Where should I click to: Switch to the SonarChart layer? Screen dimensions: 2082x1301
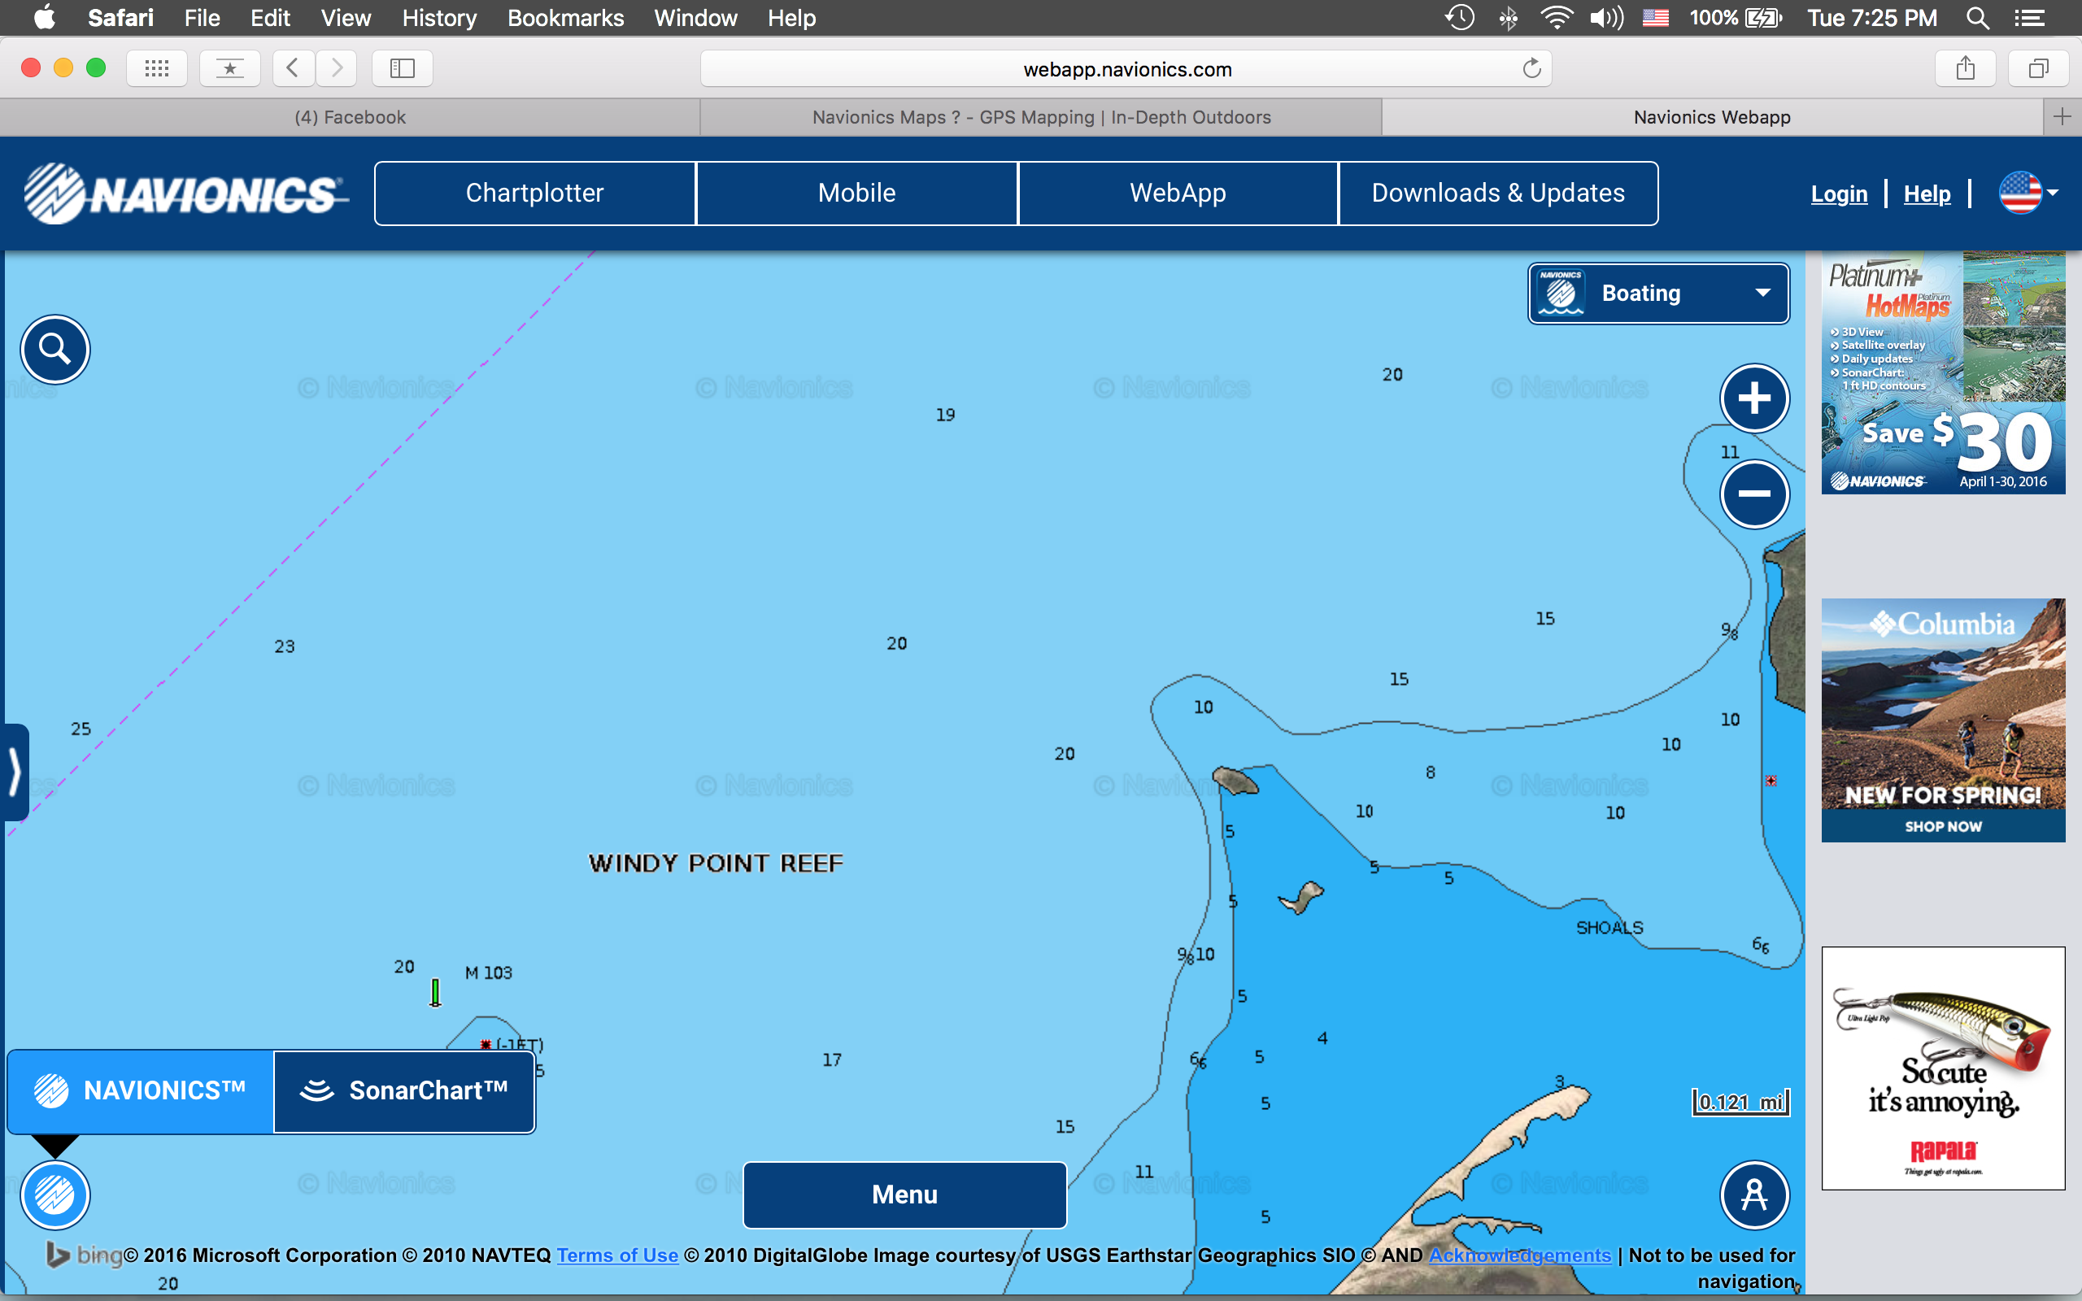404,1091
